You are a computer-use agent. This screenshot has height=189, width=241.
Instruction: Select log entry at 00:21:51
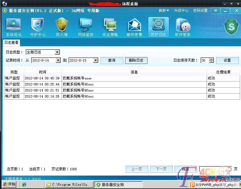(x=122, y=90)
